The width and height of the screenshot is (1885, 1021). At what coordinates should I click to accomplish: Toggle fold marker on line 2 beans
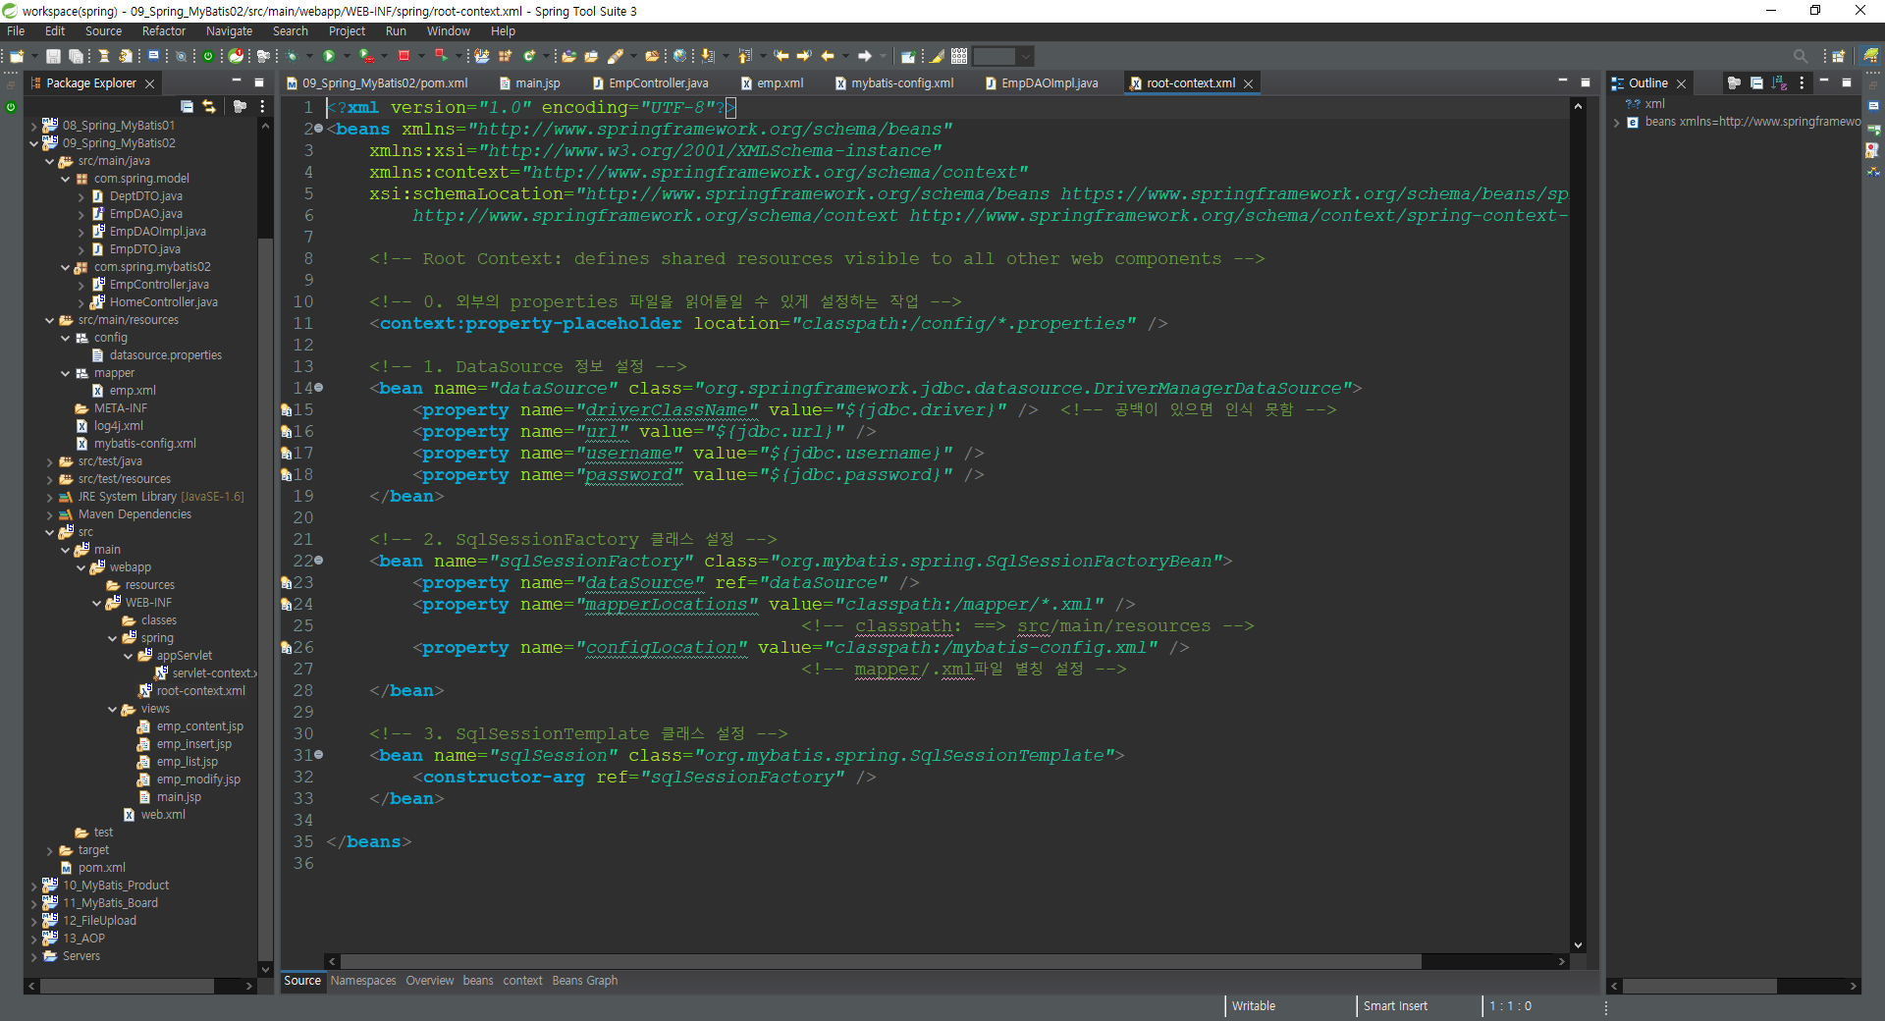click(318, 129)
